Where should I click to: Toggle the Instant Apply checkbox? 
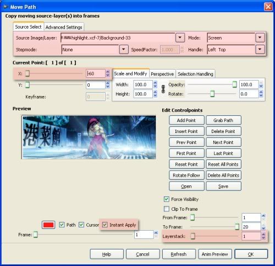[105, 225]
